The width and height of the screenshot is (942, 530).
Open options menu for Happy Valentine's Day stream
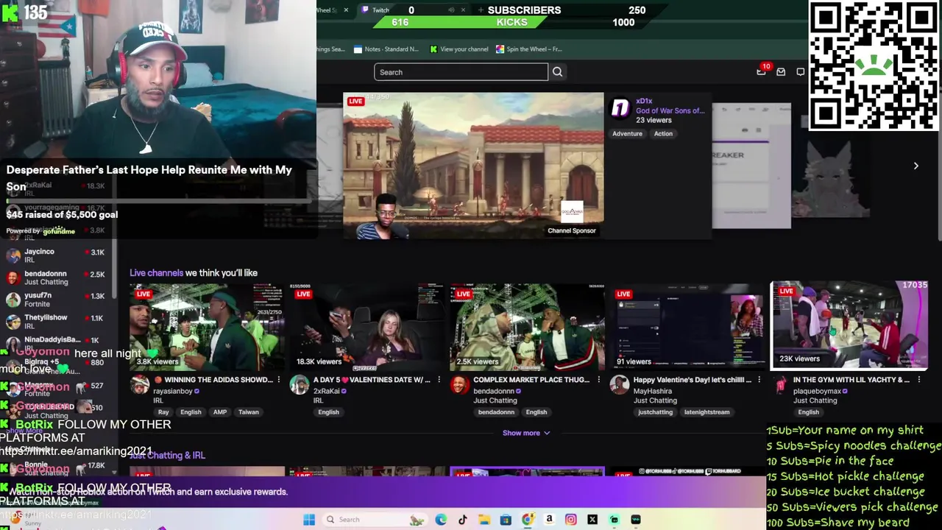[x=759, y=380]
